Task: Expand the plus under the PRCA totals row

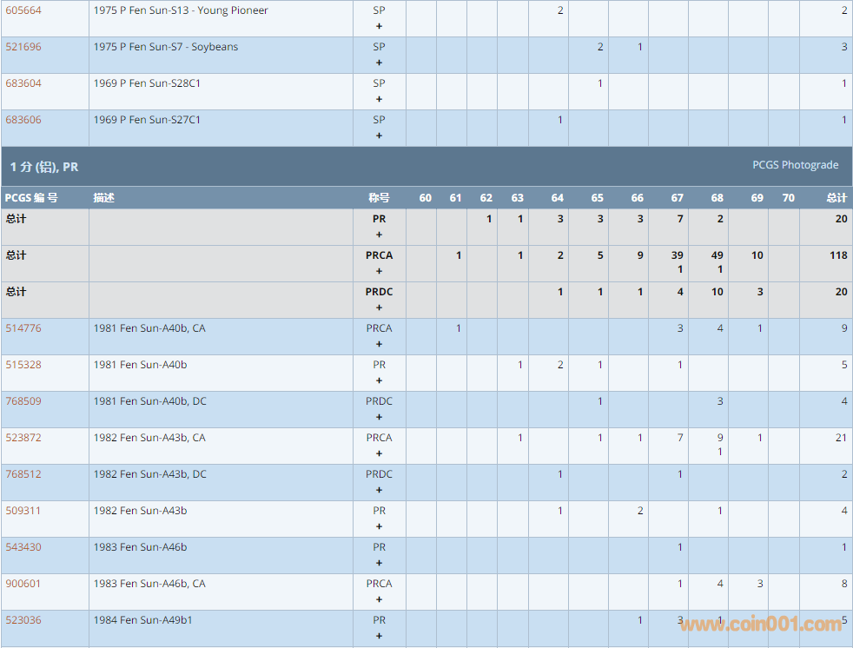Action: coord(379,271)
